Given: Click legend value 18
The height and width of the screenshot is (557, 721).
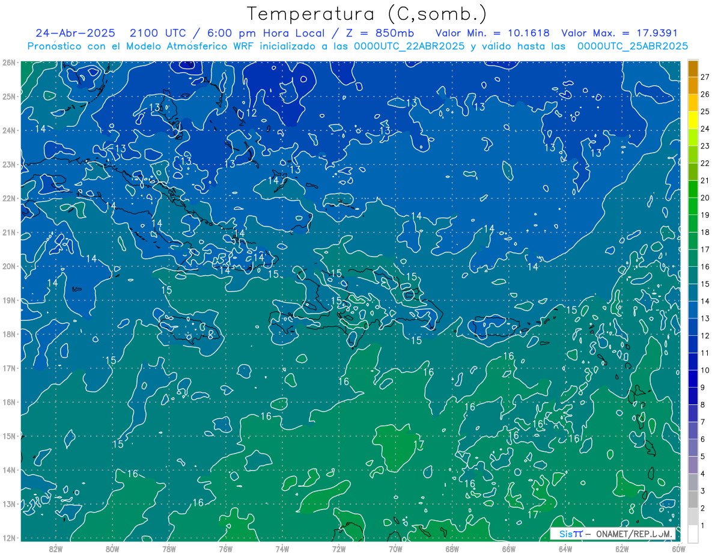Looking at the screenshot, I should pos(705,233).
